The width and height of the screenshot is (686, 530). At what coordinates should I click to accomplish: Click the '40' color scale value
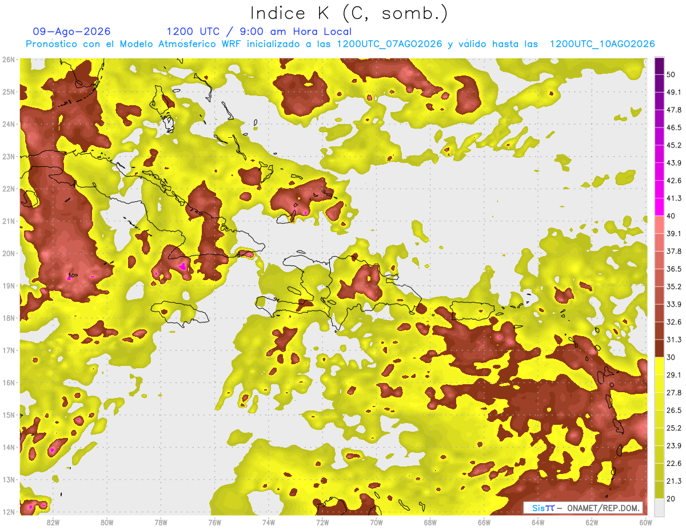pos(671,216)
